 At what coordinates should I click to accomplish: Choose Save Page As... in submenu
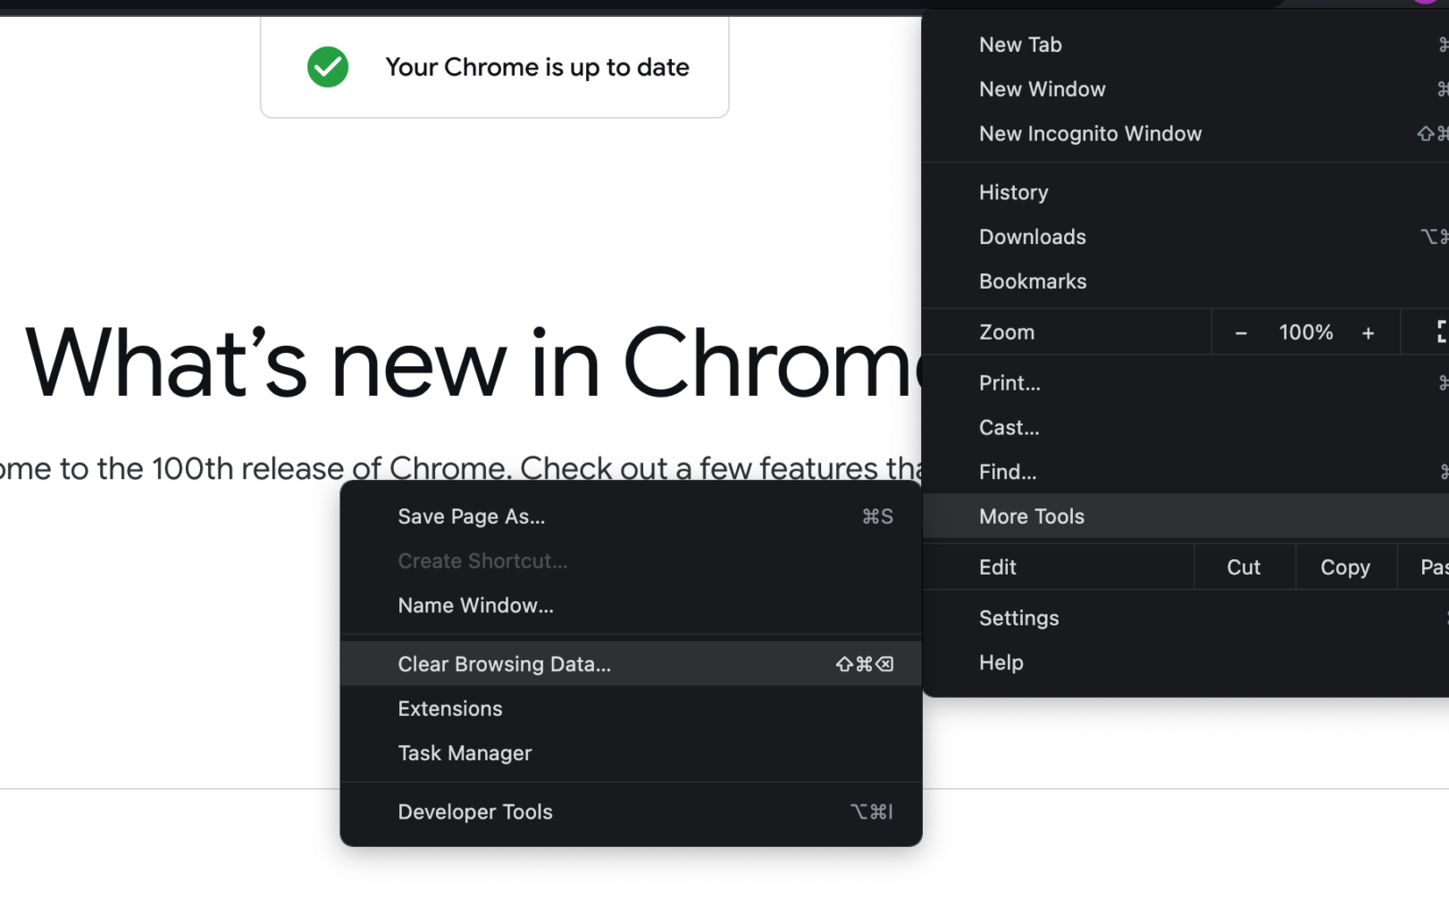(x=631, y=516)
